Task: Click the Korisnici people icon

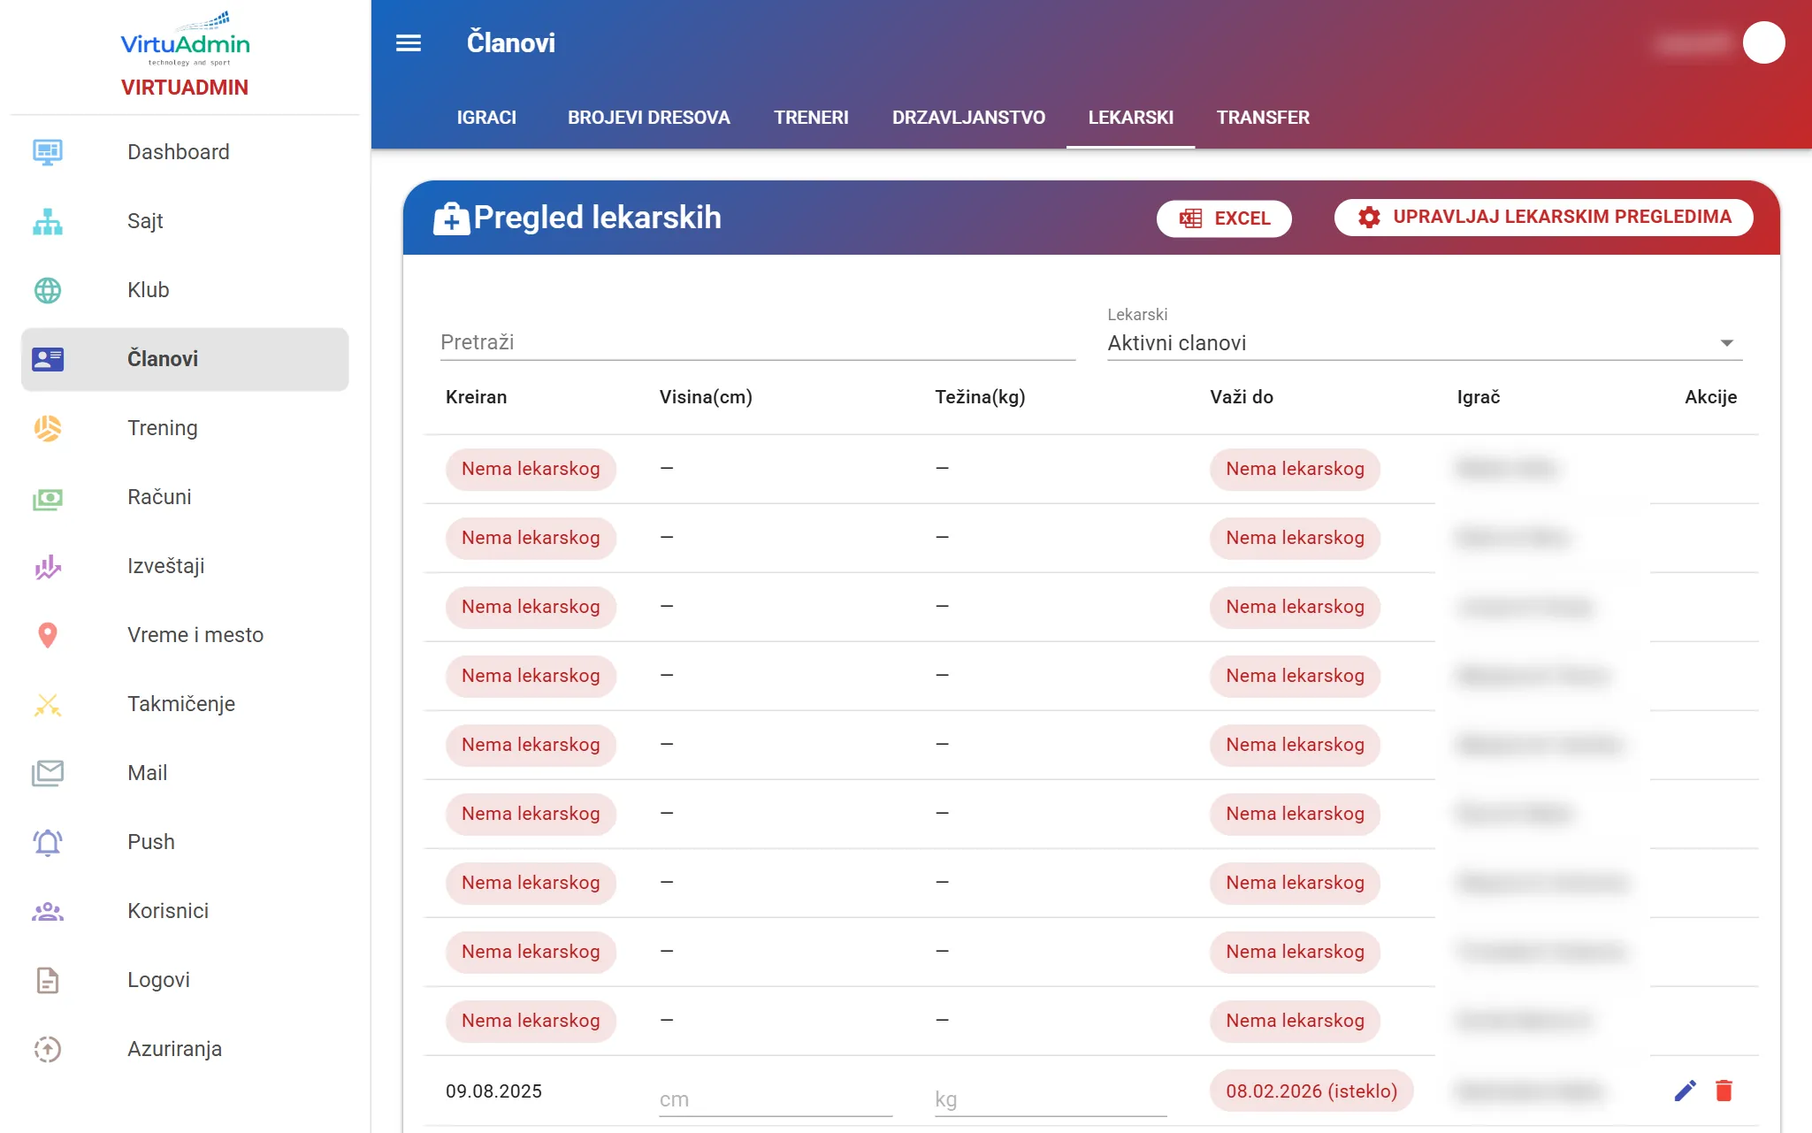Action: [x=48, y=911]
